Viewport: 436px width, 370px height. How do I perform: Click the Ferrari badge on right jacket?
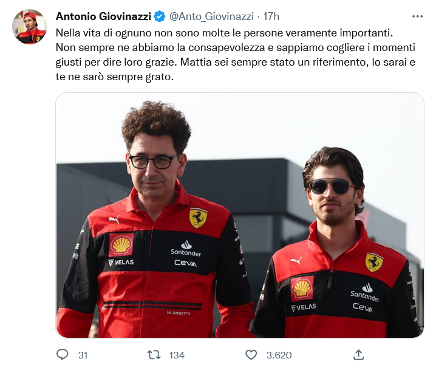coord(374,262)
